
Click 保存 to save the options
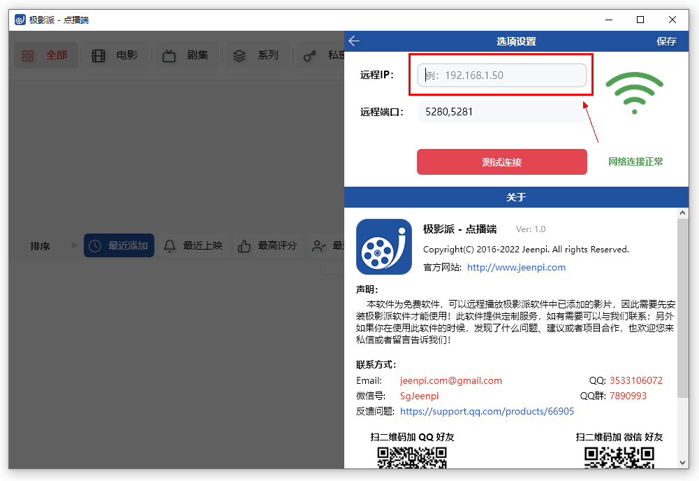click(x=666, y=41)
